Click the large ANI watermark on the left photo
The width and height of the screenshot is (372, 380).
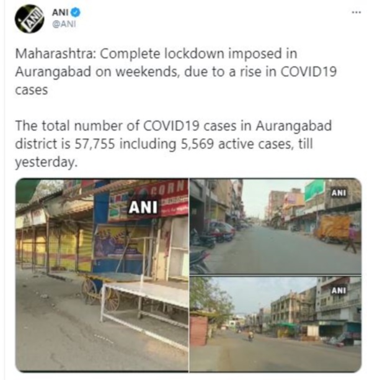coord(143,207)
